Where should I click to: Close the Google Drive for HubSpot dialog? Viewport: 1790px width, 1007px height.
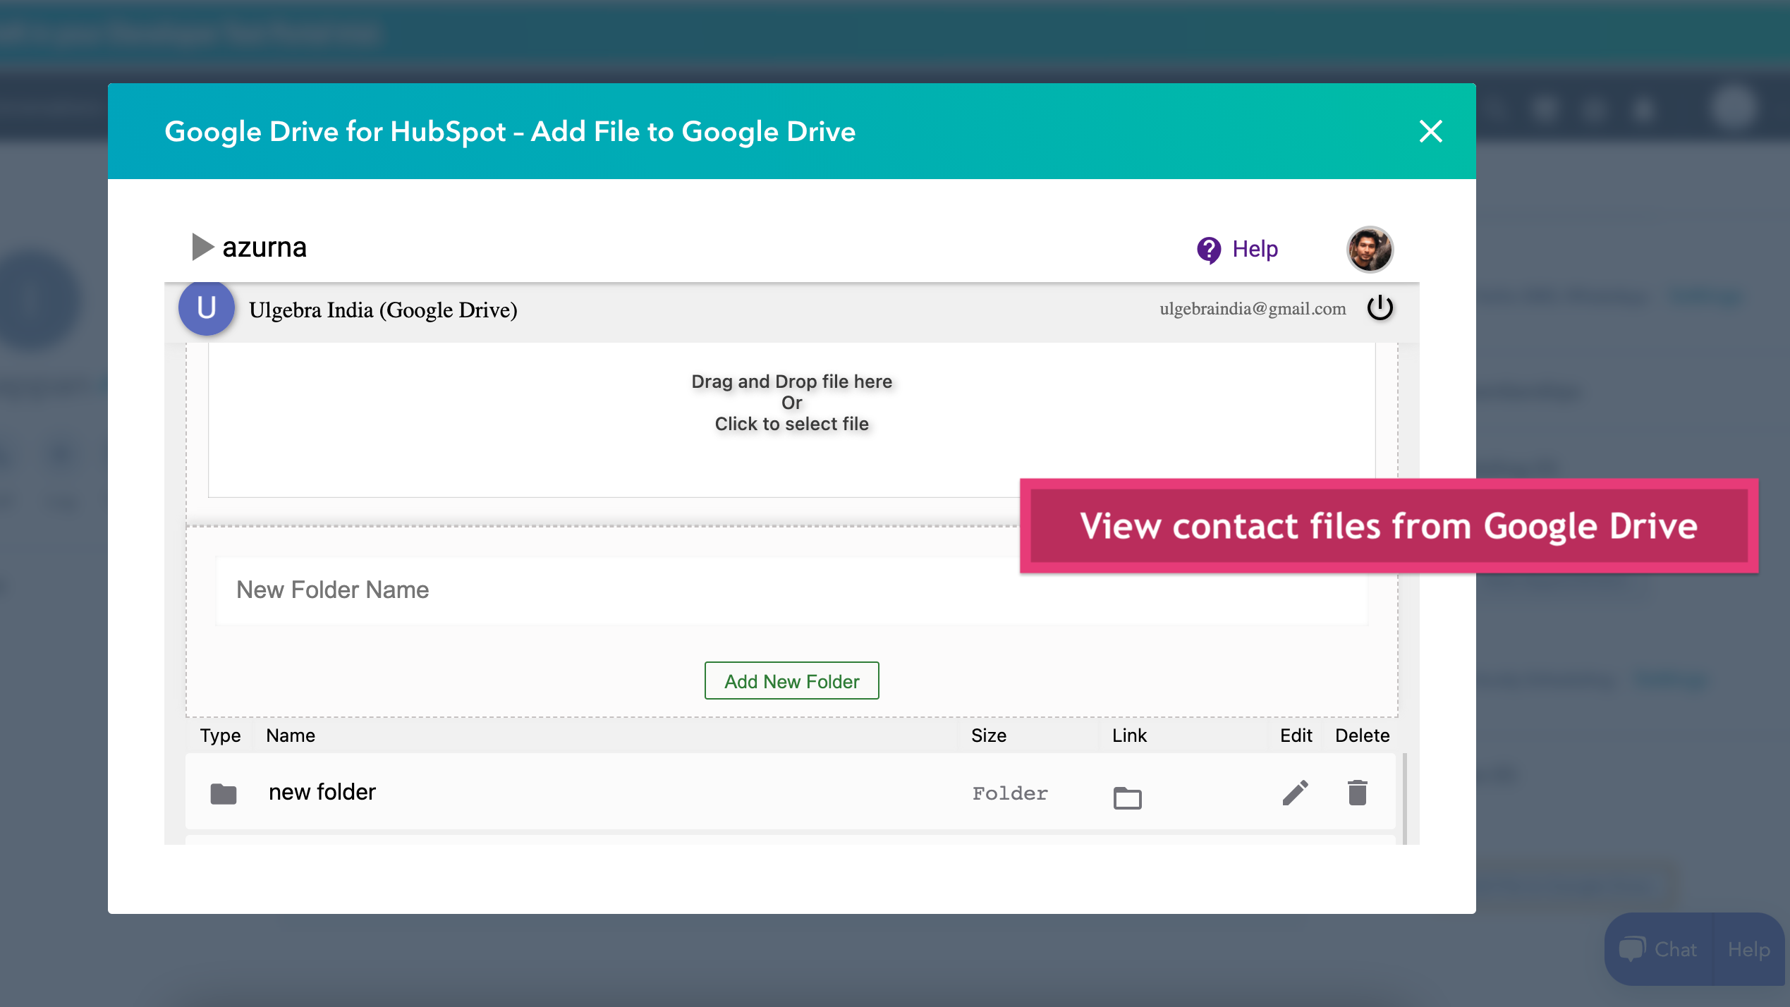pyautogui.click(x=1430, y=131)
